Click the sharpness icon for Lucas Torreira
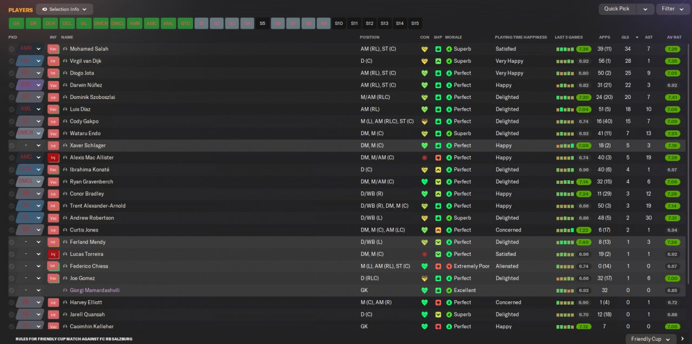692x344 pixels. point(438,254)
